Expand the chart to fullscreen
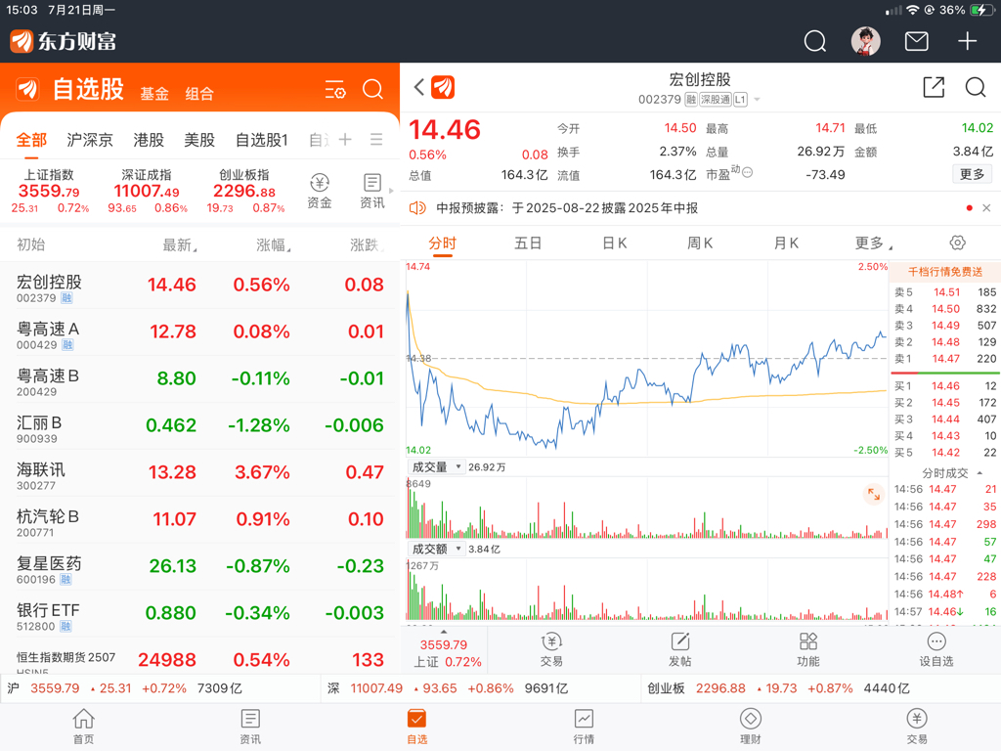 click(873, 494)
